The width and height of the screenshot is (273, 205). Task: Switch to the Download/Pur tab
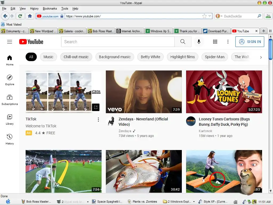(216, 31)
